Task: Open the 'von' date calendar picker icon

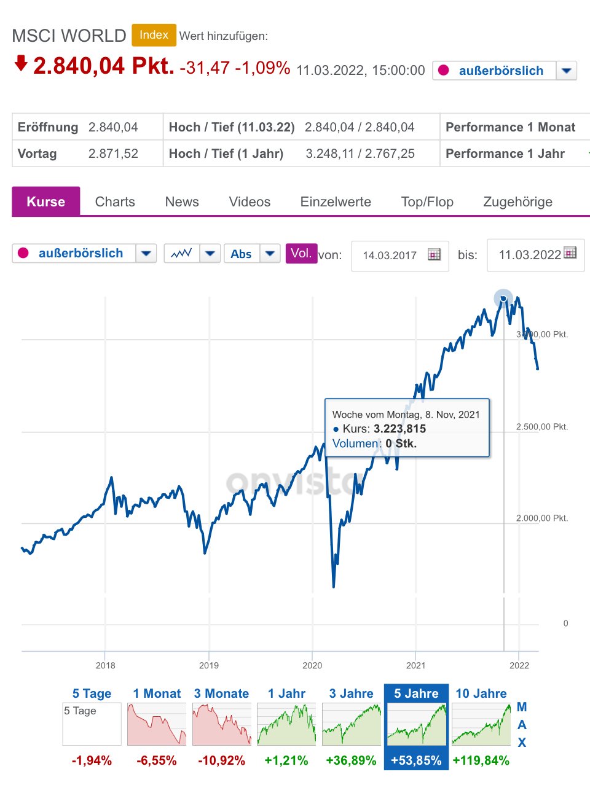Action: pyautogui.click(x=435, y=255)
